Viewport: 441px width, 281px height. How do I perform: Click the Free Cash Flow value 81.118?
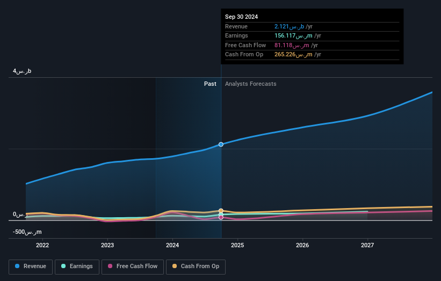coord(292,45)
